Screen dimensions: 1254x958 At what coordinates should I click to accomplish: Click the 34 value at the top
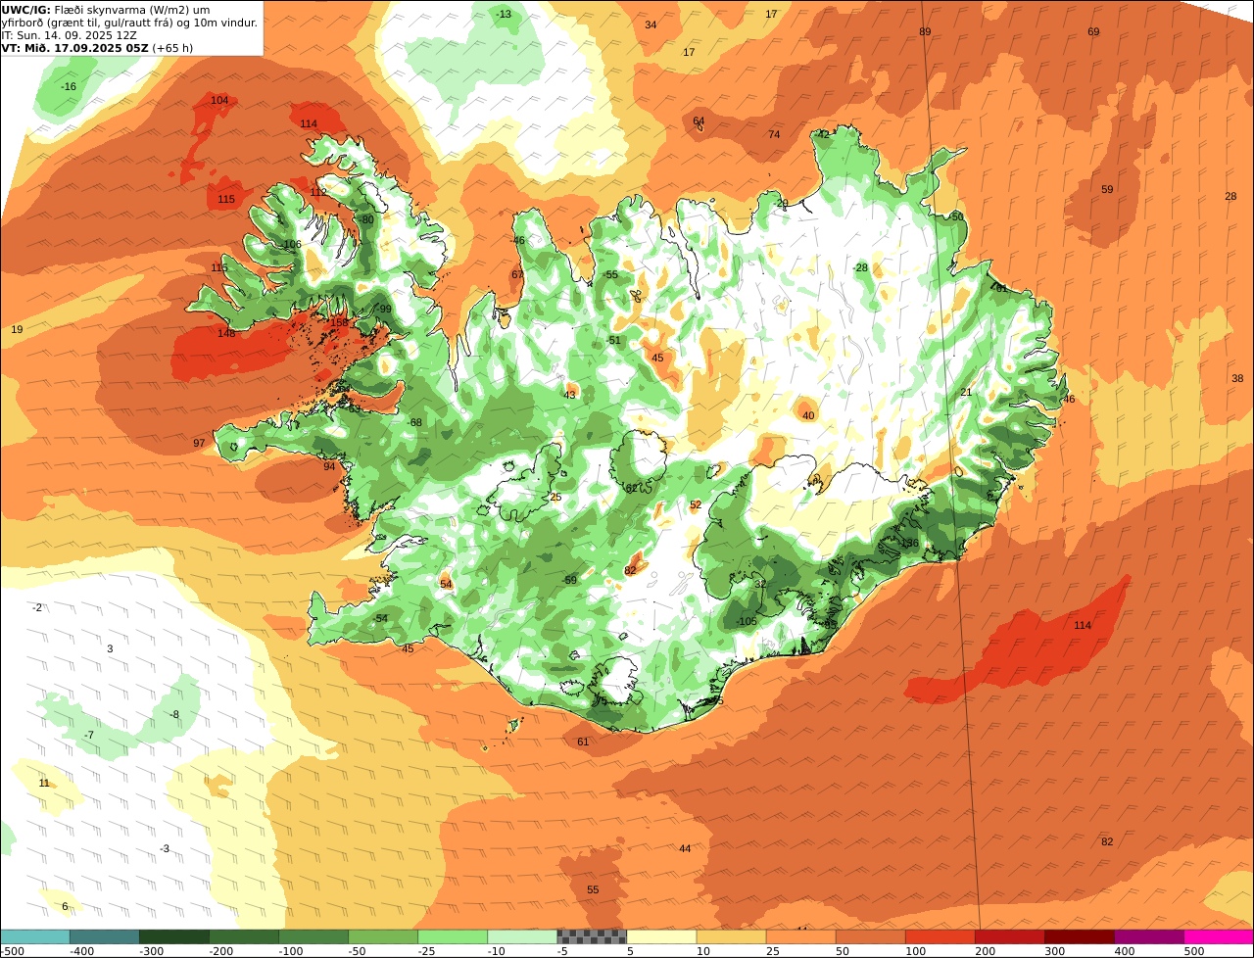pyautogui.click(x=651, y=25)
